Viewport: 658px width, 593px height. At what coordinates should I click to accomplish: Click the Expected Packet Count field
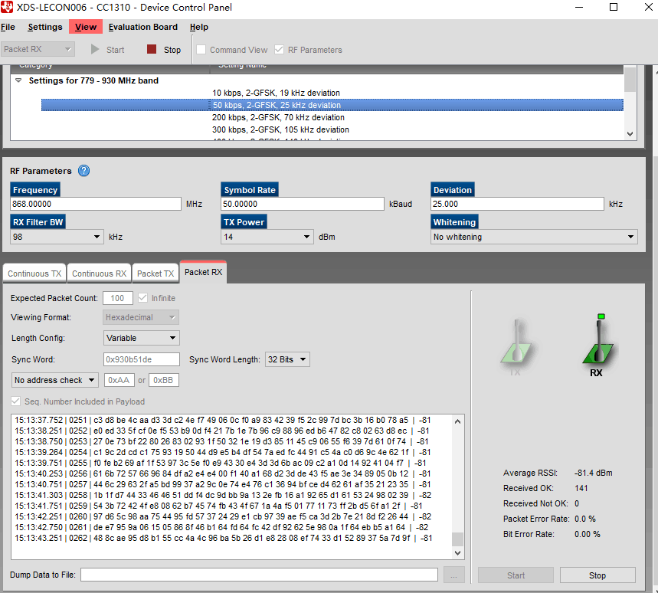(118, 298)
